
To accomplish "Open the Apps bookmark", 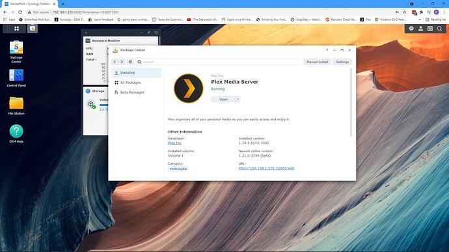I will (10, 19).
